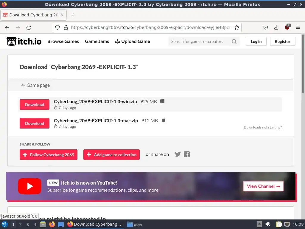Click the Apple platform icon

(164, 120)
